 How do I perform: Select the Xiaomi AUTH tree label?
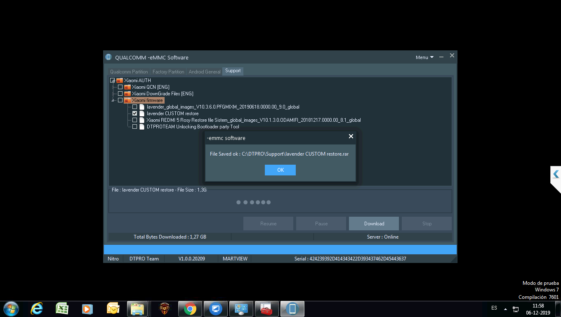[137, 80]
